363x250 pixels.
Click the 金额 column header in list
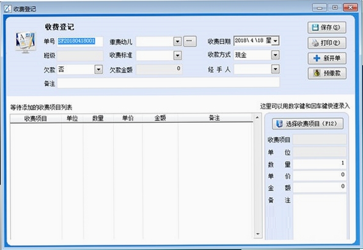[x=160, y=118]
